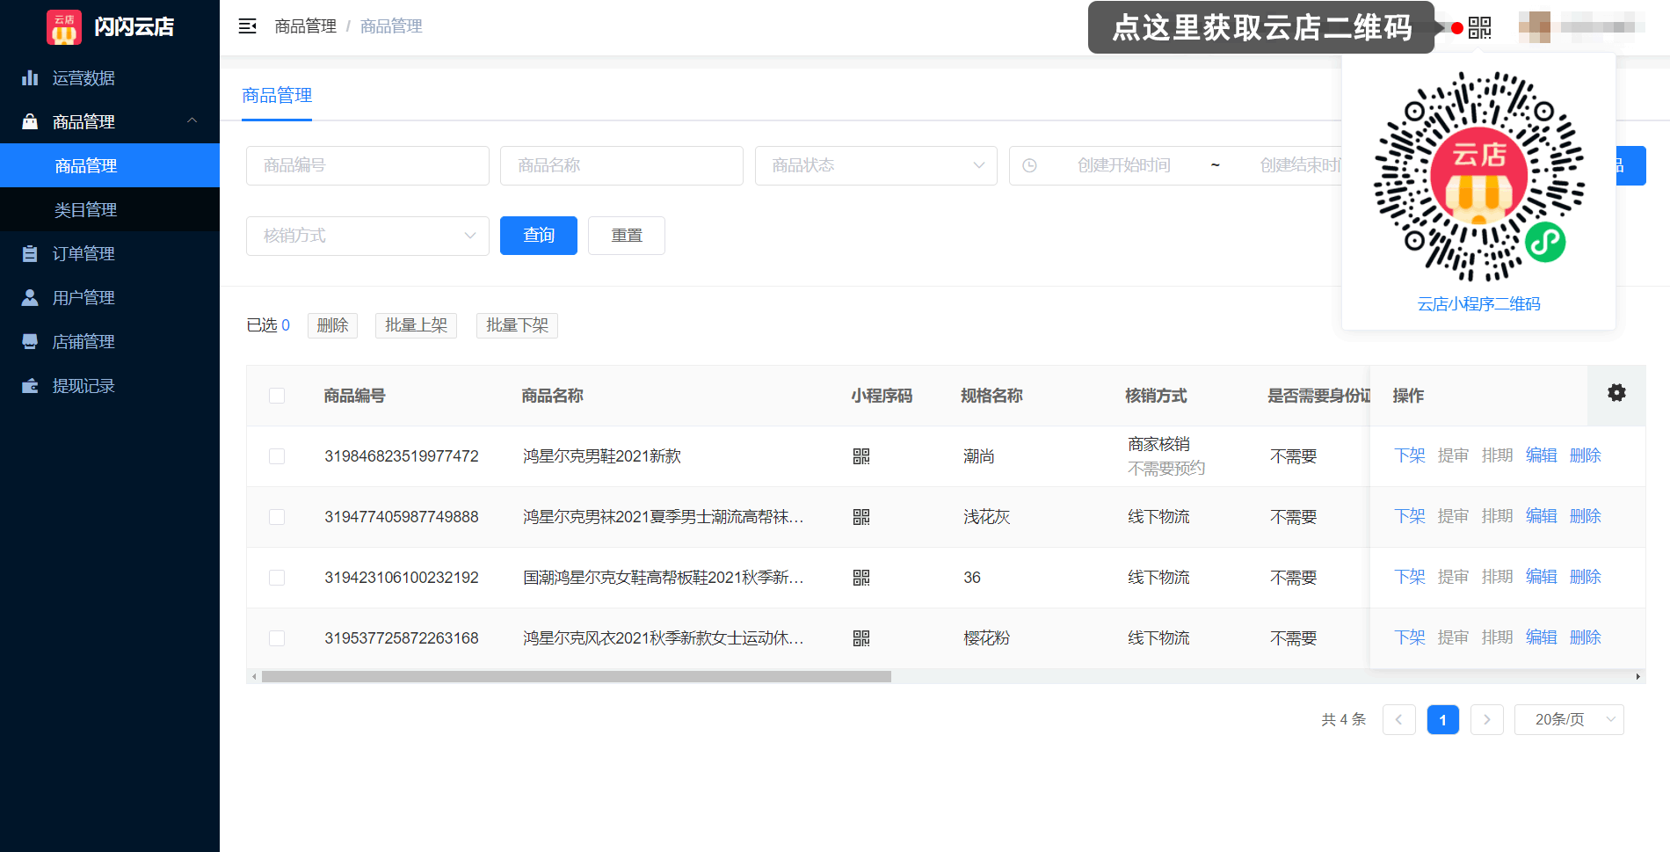
Task: Click 编辑 for product 319846823519977472
Action: 1542,455
